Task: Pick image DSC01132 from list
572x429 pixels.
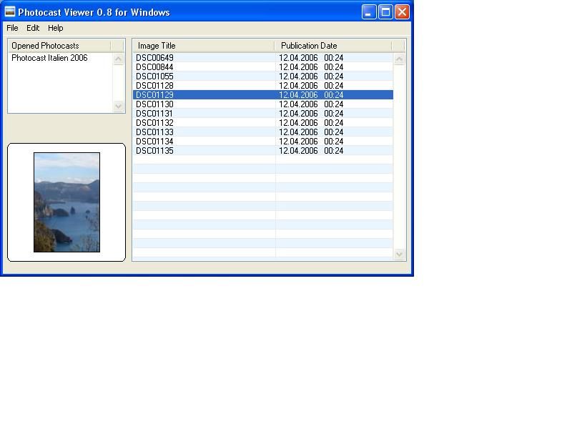Action: coord(154,123)
